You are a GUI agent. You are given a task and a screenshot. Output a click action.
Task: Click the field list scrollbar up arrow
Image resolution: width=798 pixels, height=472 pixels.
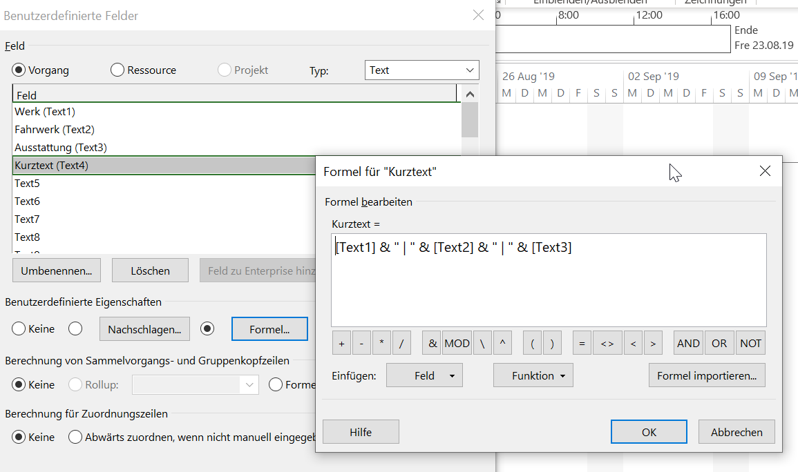click(470, 95)
